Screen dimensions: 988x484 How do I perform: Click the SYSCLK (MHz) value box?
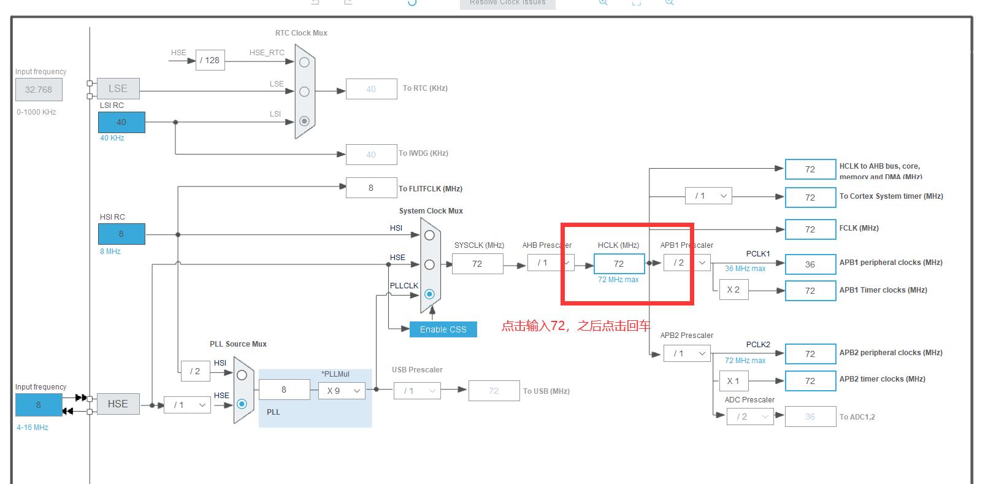[477, 264]
